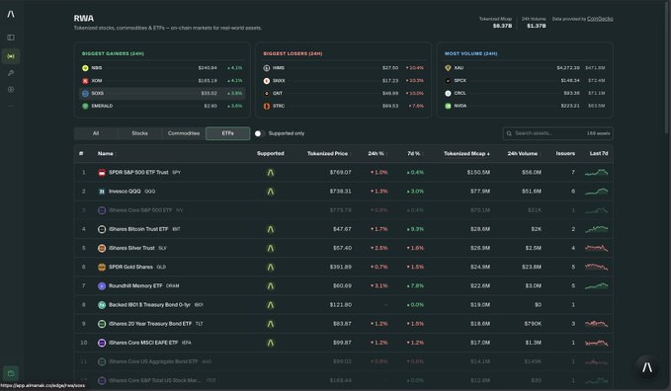Click the Almanak logo in the sidebar
This screenshot has width=671, height=391.
11,14
